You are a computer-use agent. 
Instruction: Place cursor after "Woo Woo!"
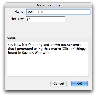point(51,53)
